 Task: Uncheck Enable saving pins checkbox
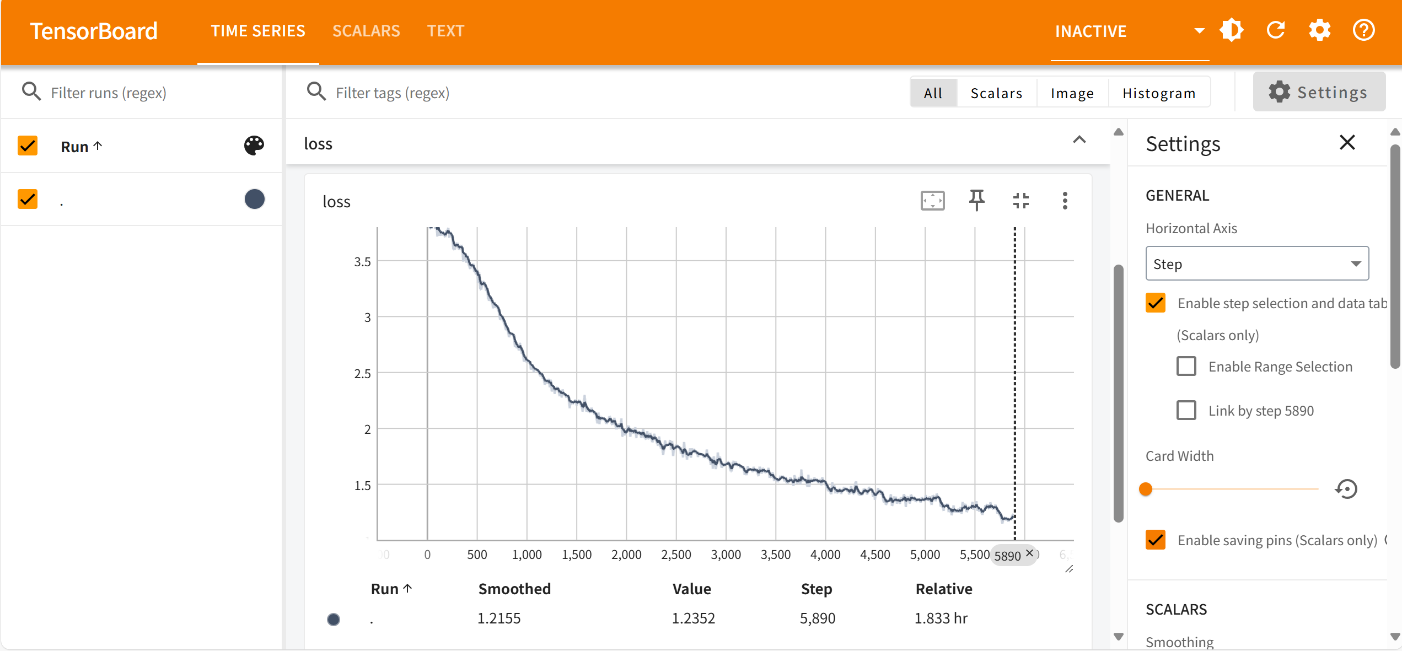coord(1156,540)
